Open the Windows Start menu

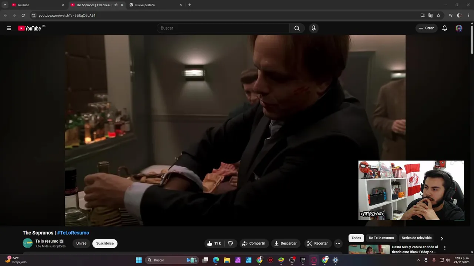tap(139, 260)
